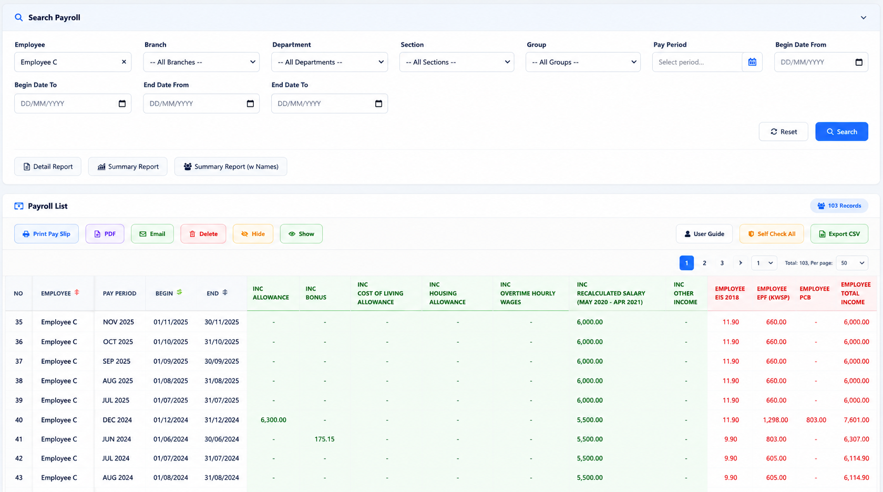Click the Hide button
Screen dimensions: 883x492
253,234
